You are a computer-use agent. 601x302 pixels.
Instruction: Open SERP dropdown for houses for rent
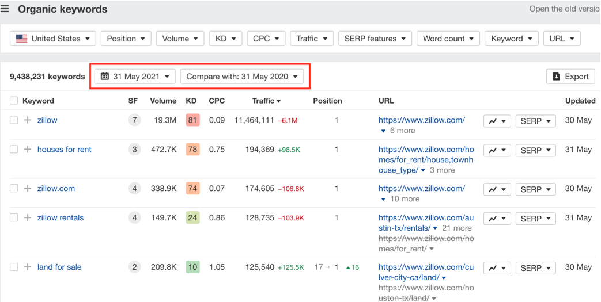coord(536,151)
